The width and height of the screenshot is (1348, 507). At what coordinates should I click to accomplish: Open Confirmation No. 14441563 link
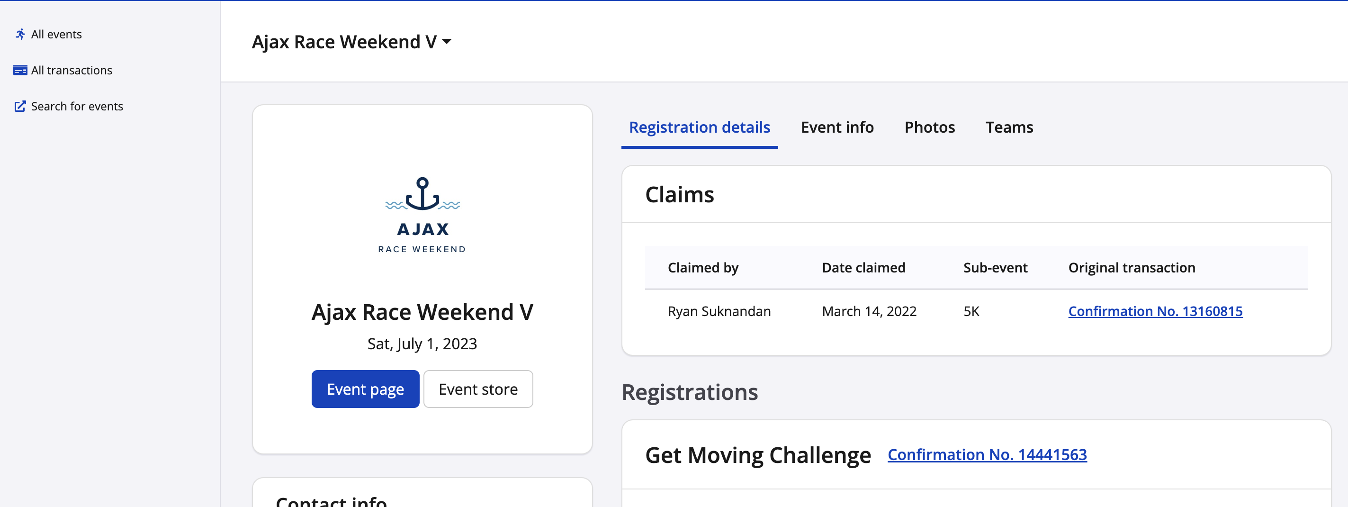pos(987,454)
